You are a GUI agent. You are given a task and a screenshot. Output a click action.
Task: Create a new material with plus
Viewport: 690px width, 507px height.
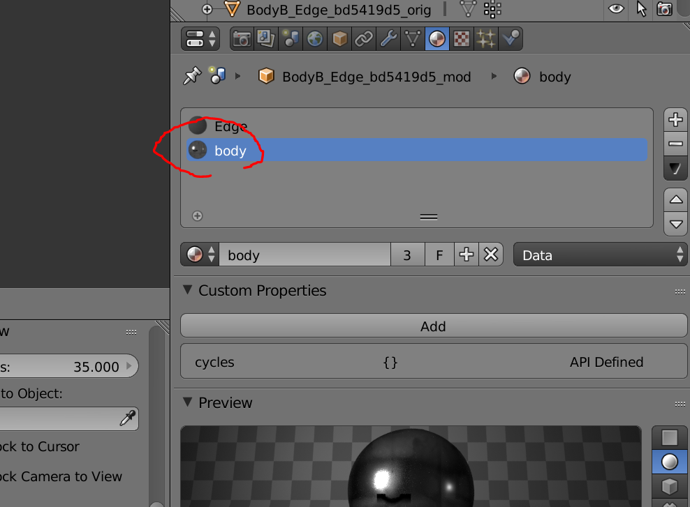[x=466, y=255]
